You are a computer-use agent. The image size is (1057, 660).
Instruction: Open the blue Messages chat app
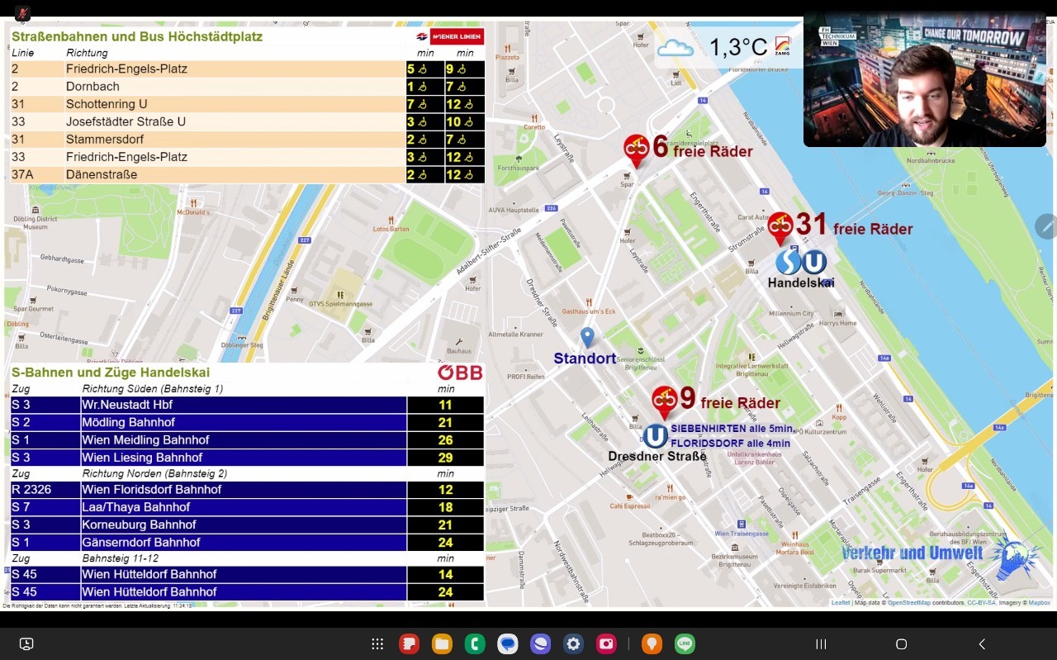point(508,644)
